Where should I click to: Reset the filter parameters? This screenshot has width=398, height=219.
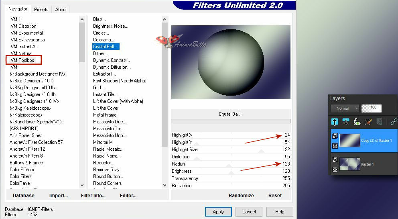coord(275,196)
